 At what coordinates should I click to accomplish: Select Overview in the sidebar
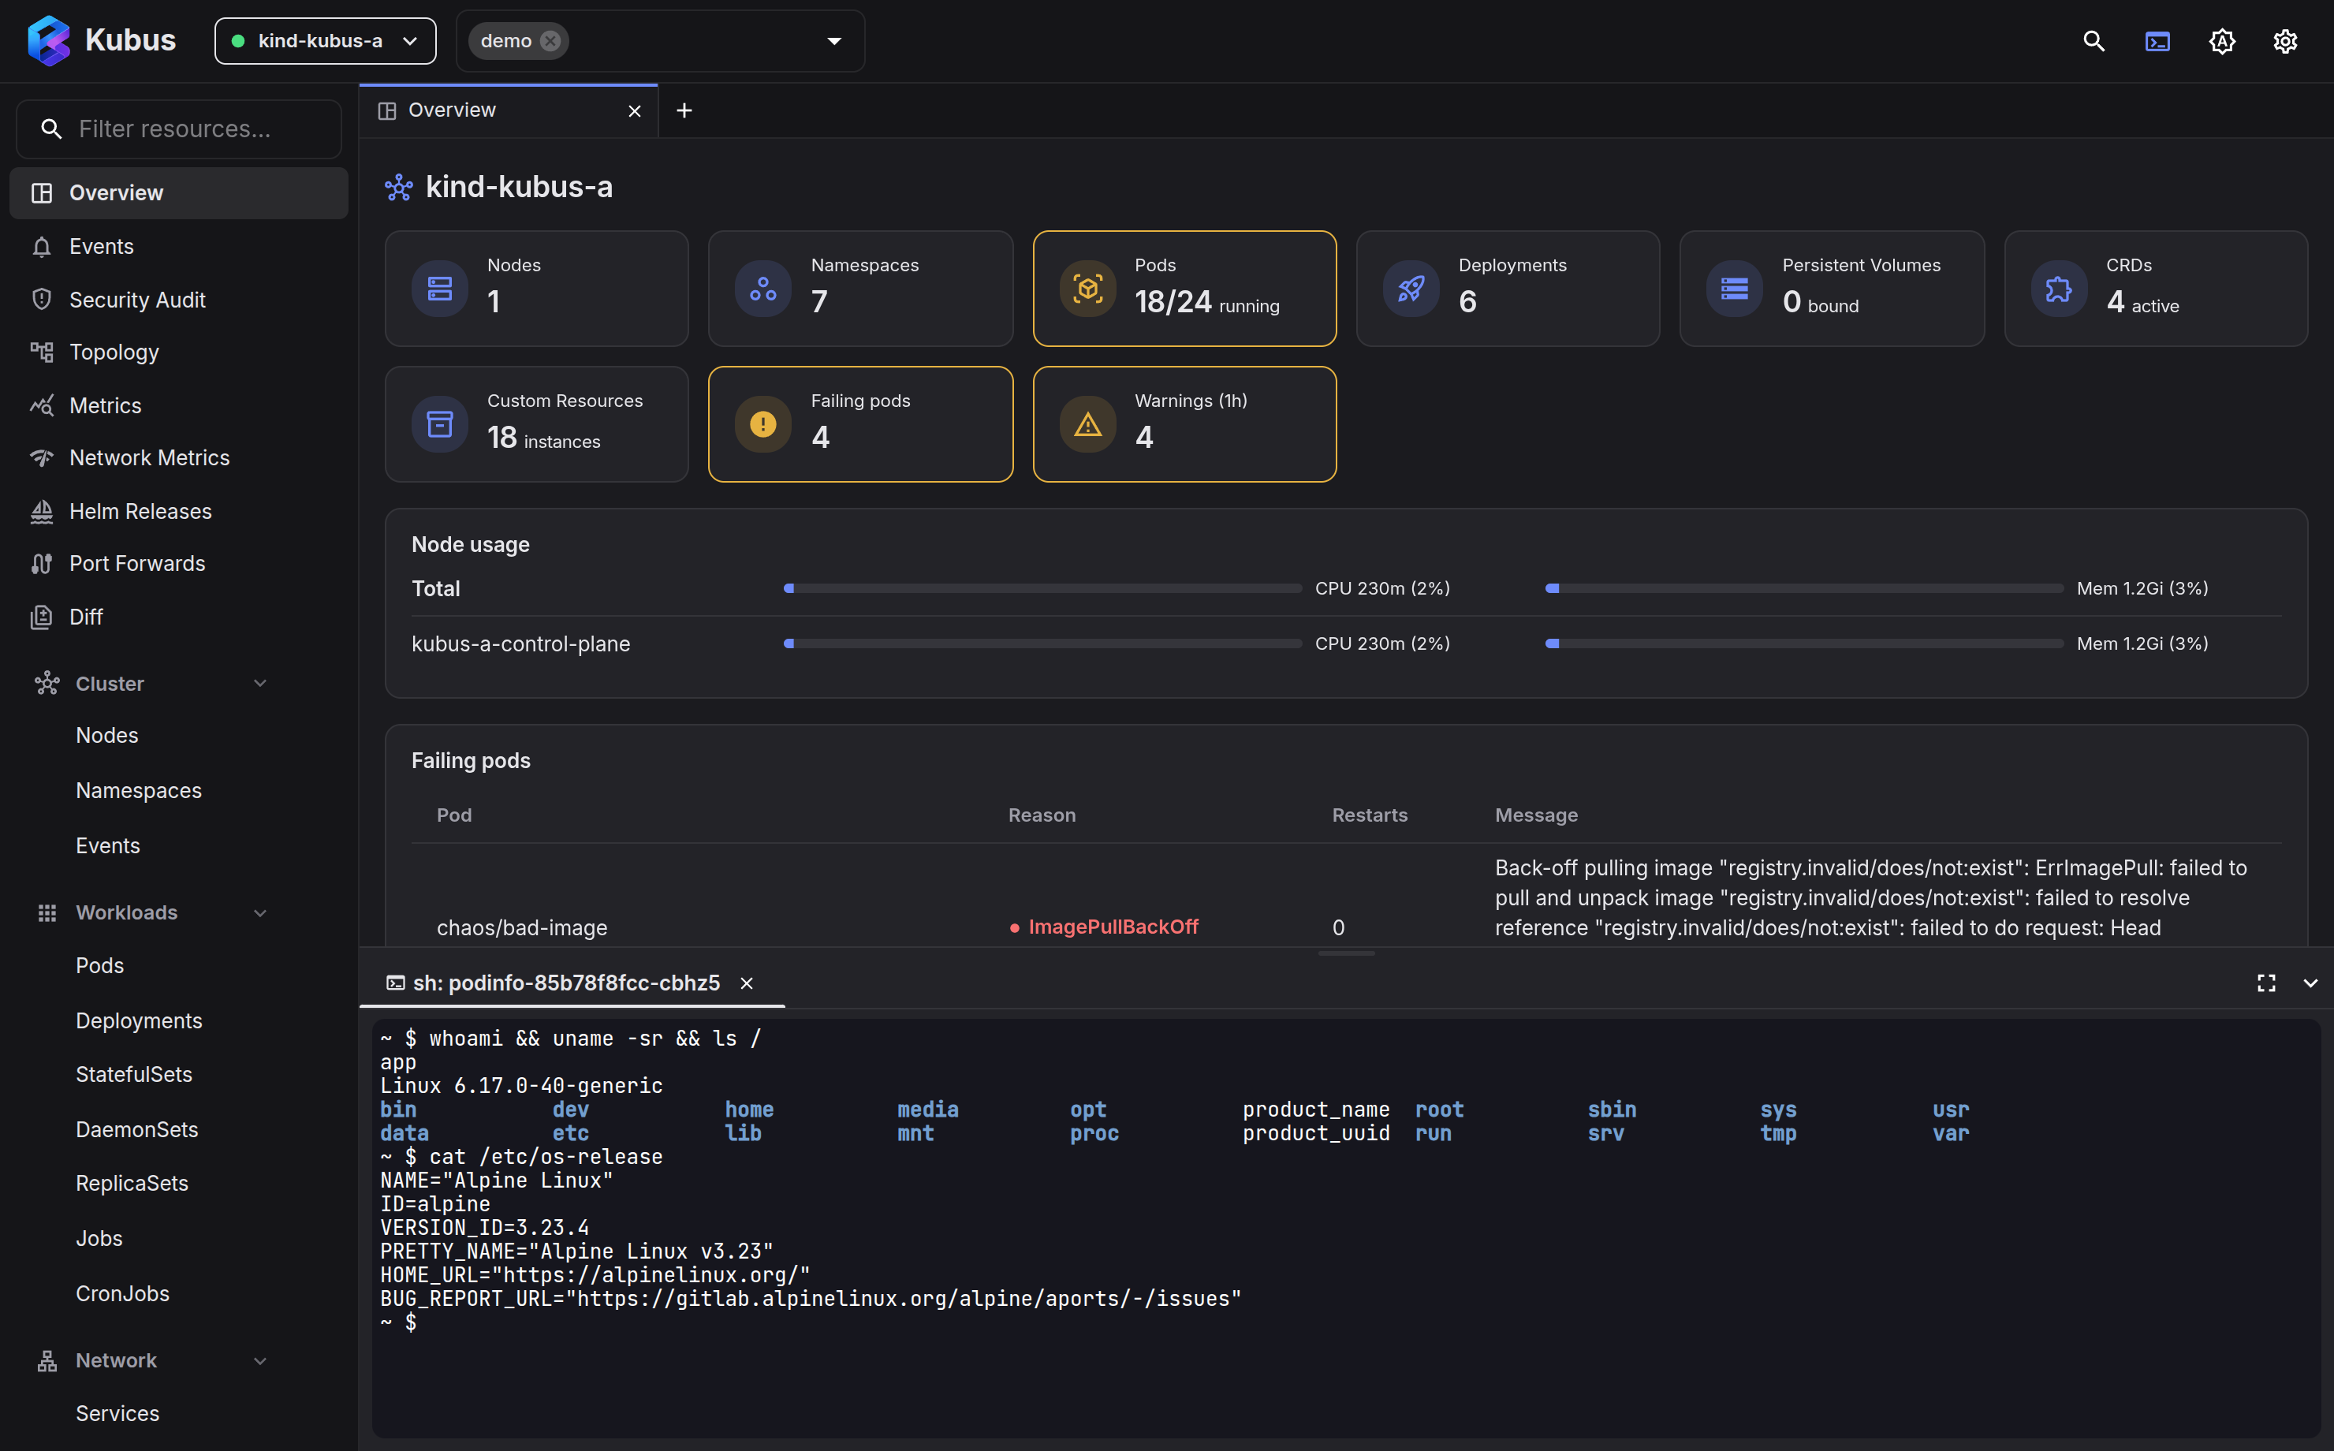point(180,193)
